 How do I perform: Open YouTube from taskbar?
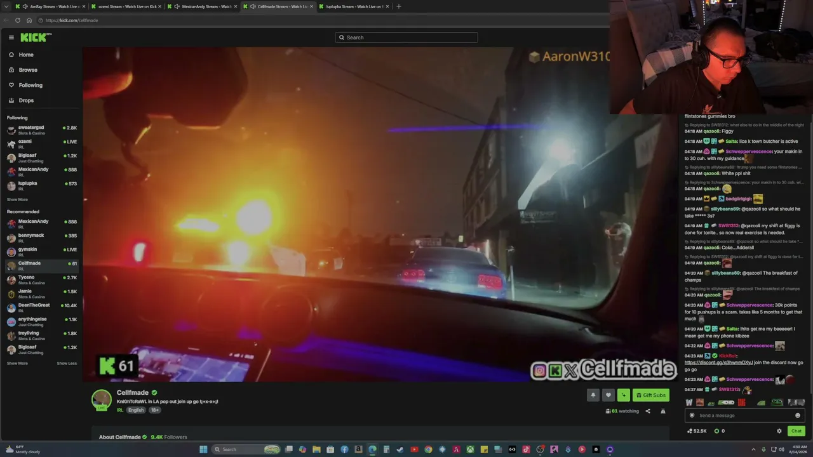(414, 449)
